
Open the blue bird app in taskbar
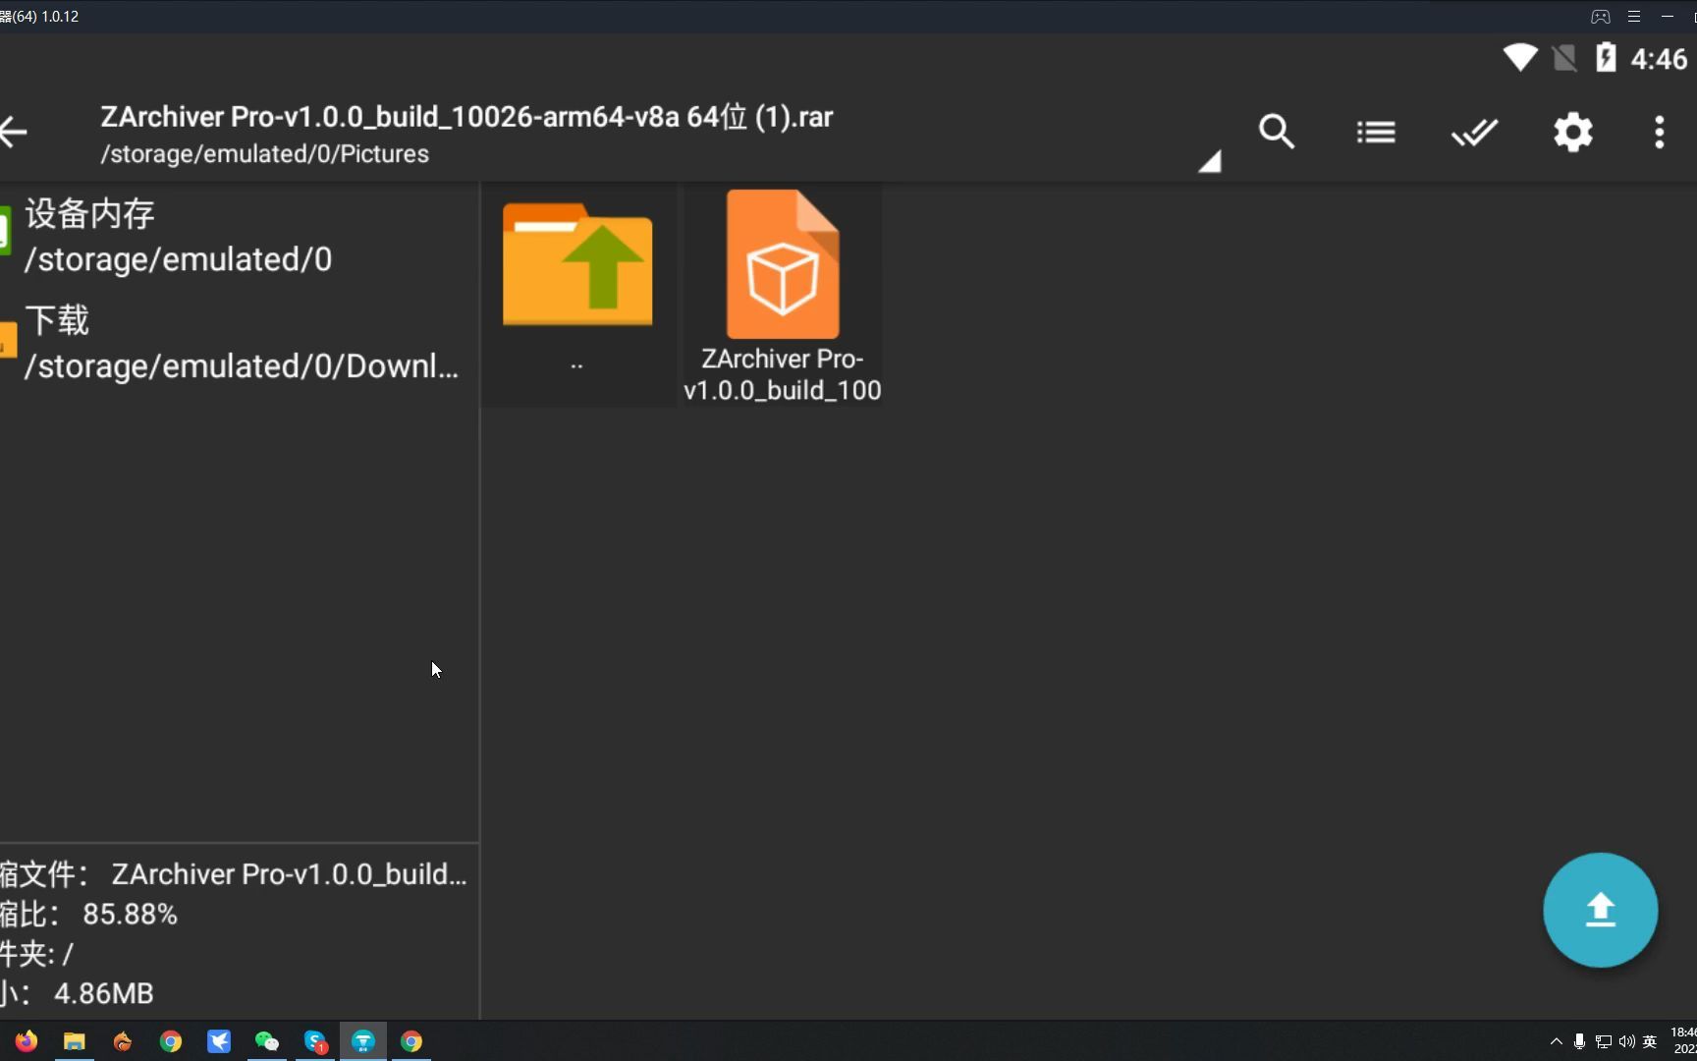(219, 1041)
